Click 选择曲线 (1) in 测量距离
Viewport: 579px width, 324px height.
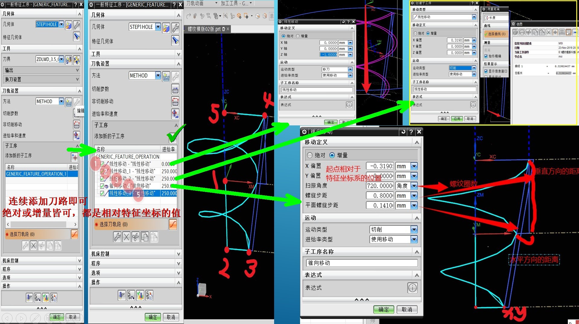pos(496,34)
